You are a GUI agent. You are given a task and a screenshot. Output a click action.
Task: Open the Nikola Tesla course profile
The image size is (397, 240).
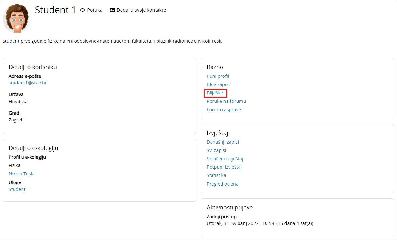click(22, 174)
